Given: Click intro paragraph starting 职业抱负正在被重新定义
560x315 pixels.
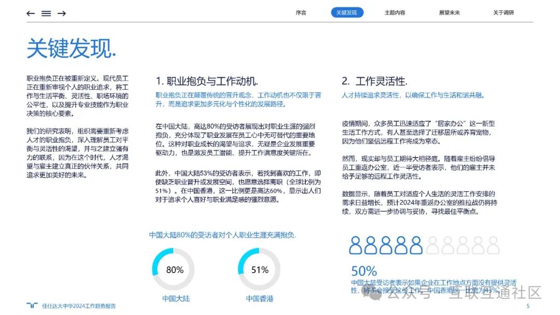Looking at the screenshot, I should click(x=77, y=96).
